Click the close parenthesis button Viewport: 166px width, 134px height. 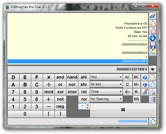[60, 114]
